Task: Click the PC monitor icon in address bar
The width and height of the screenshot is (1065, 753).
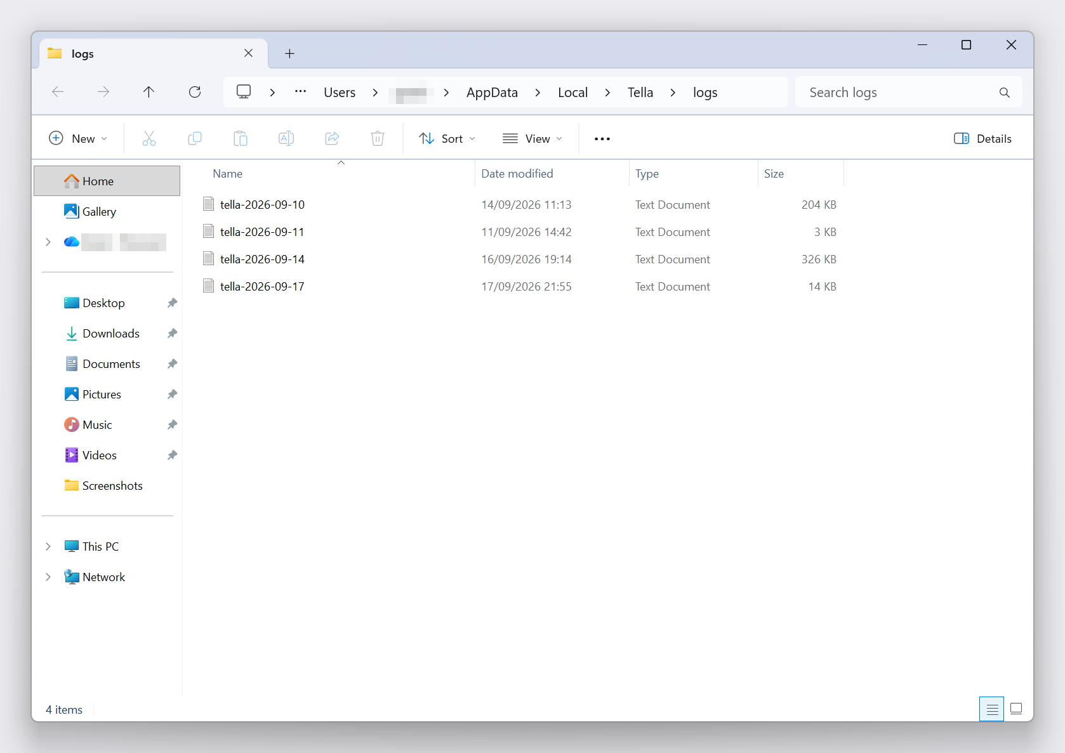Action: click(244, 92)
